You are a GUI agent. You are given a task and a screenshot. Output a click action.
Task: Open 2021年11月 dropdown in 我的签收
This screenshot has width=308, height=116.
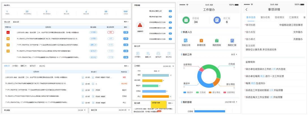click(x=231, y=102)
